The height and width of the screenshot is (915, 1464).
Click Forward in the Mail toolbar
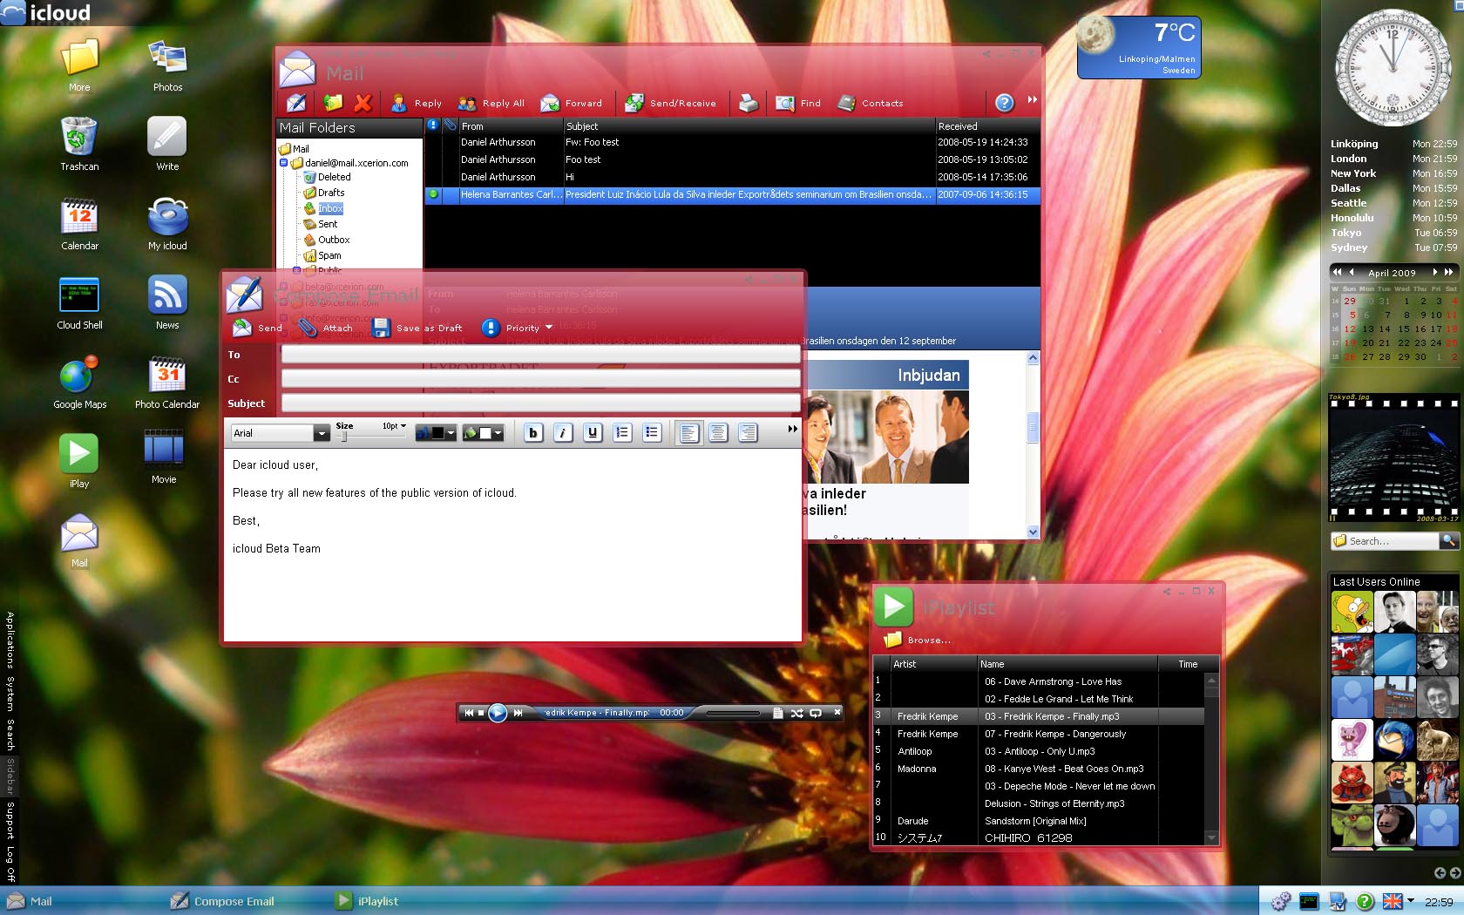point(572,103)
